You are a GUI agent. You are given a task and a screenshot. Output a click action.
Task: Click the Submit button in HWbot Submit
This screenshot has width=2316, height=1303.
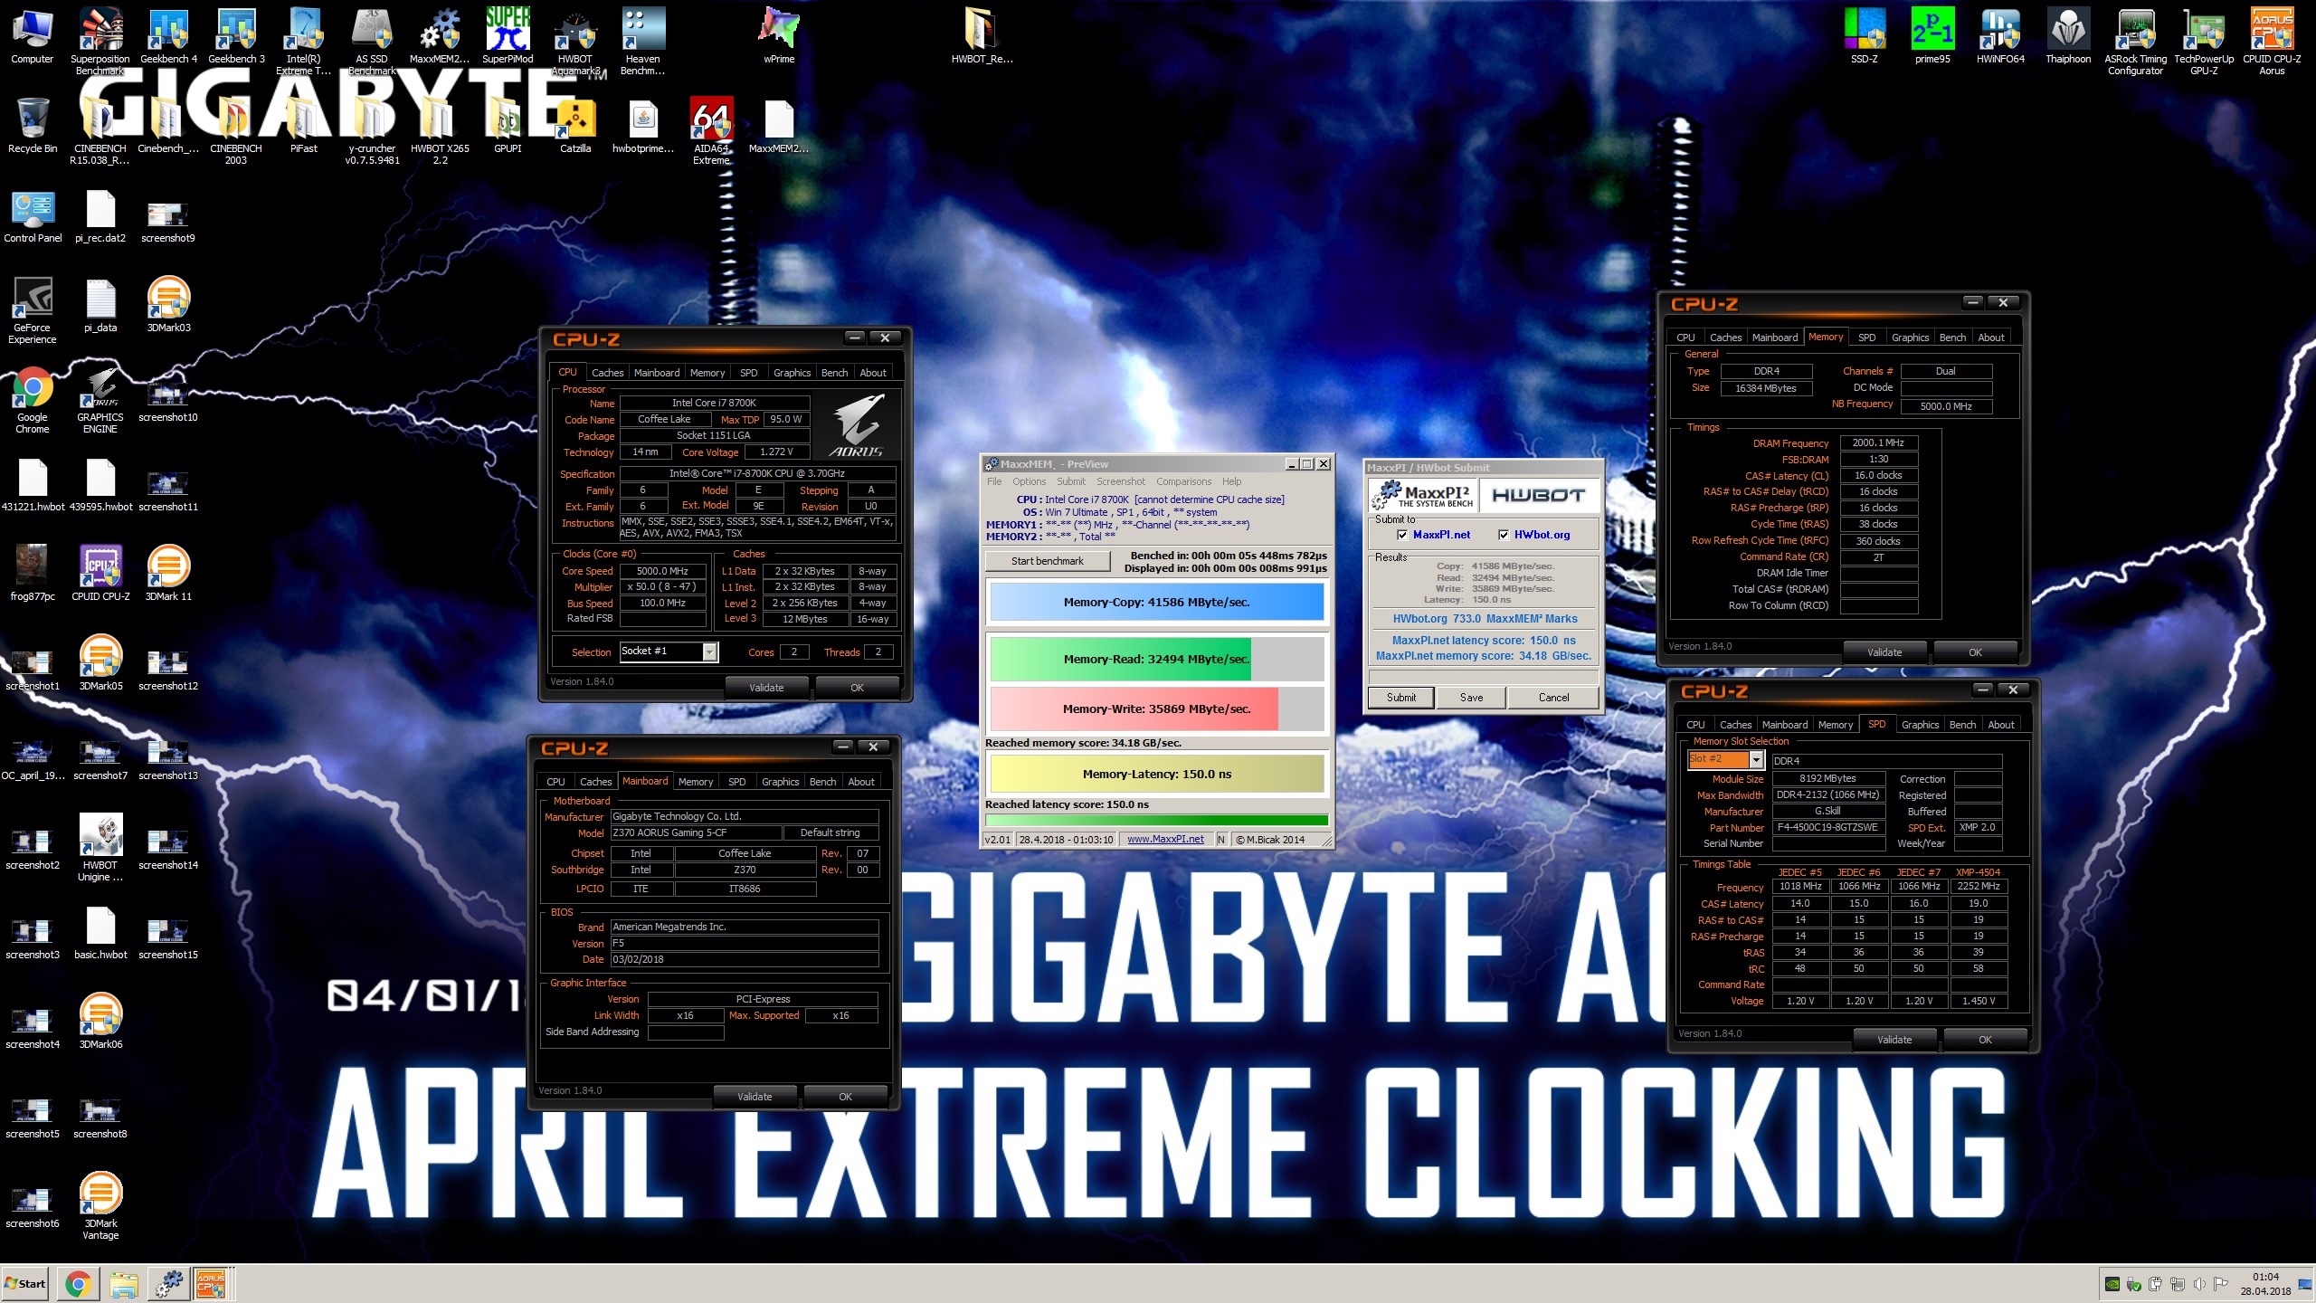[x=1400, y=698]
